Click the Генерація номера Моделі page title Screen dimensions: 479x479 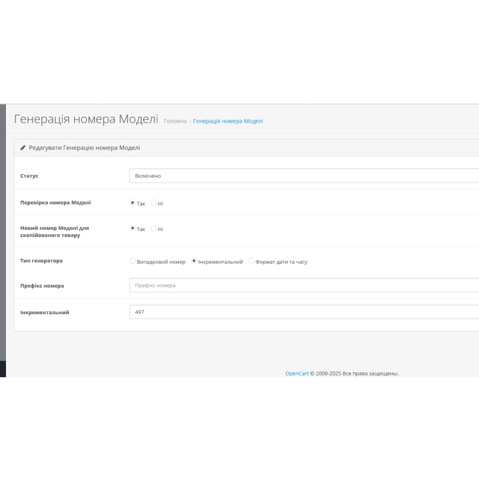(86, 119)
